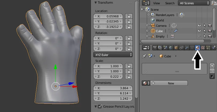This screenshot has height=112, width=217.
Task: Open the World properties globe tab
Action: (x=171, y=48)
